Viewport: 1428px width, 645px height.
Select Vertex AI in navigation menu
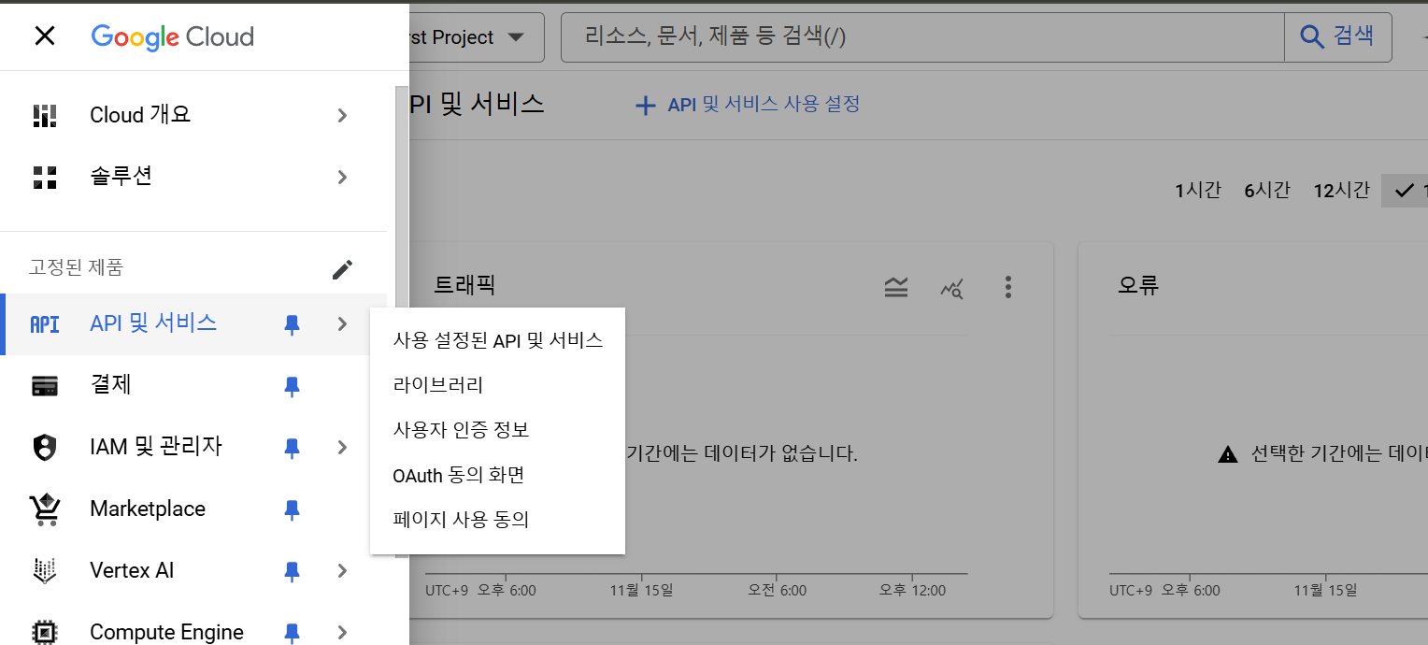pos(193,571)
